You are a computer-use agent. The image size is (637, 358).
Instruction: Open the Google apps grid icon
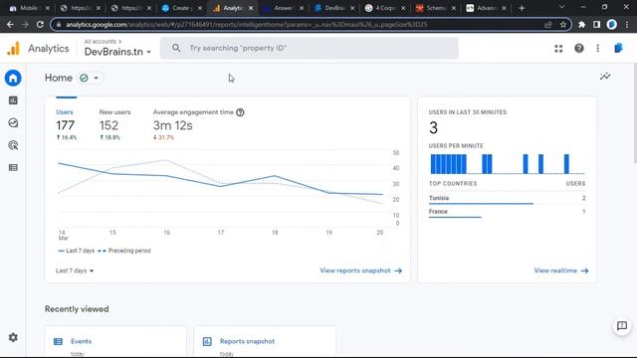pos(558,49)
